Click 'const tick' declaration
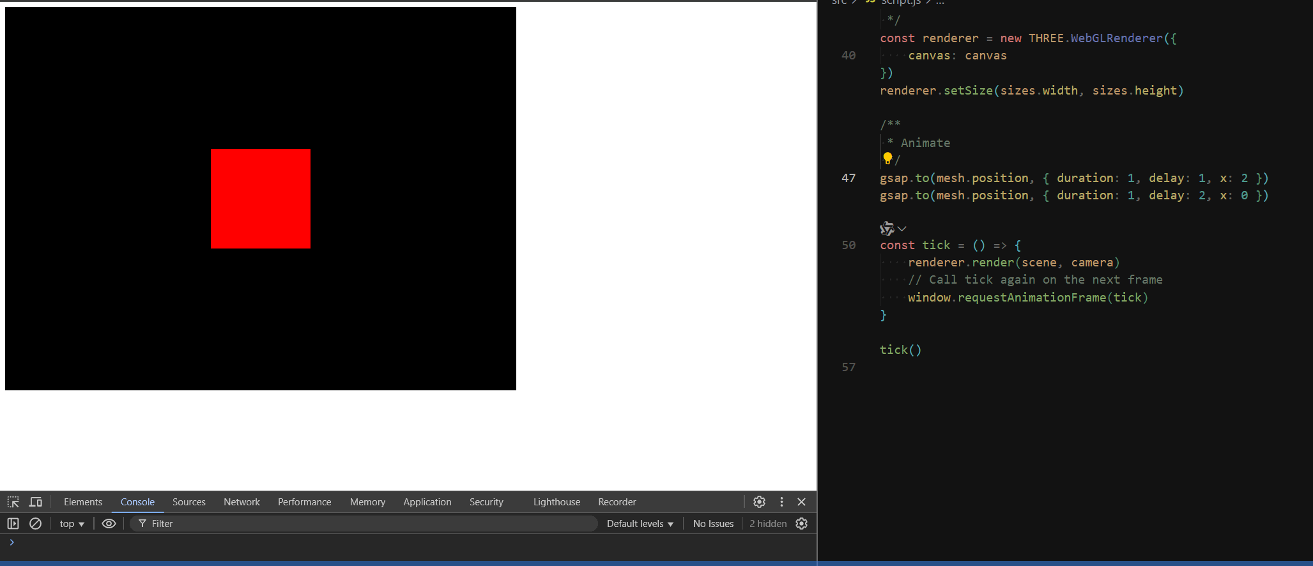Screen dimensions: 1313x566 click(x=915, y=245)
